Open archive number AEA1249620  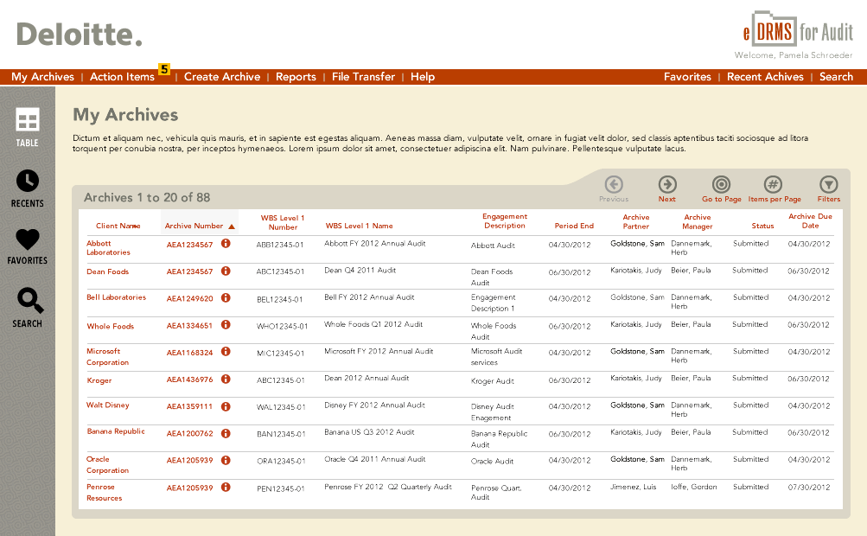point(189,299)
